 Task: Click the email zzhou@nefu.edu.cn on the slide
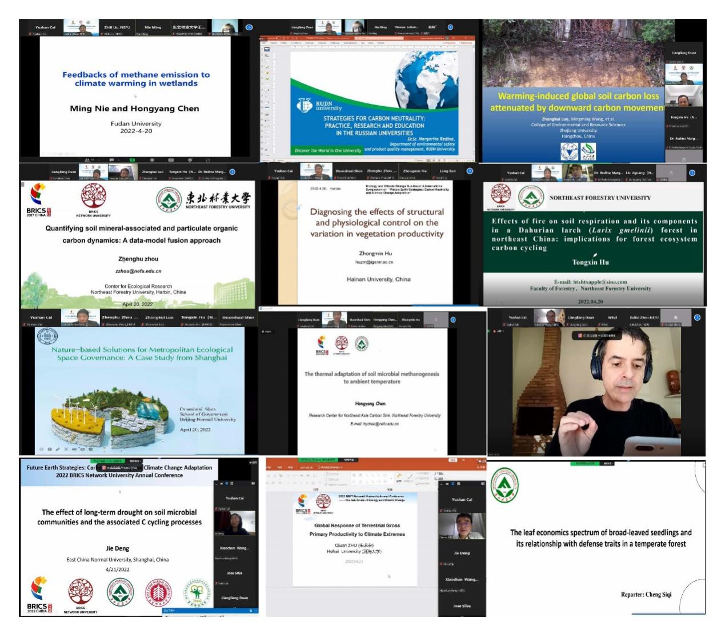click(x=138, y=271)
